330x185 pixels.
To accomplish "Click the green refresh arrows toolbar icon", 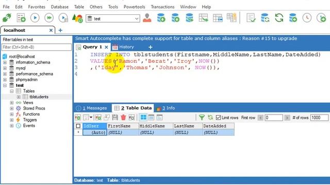I will pyautogui.click(x=279, y=18).
